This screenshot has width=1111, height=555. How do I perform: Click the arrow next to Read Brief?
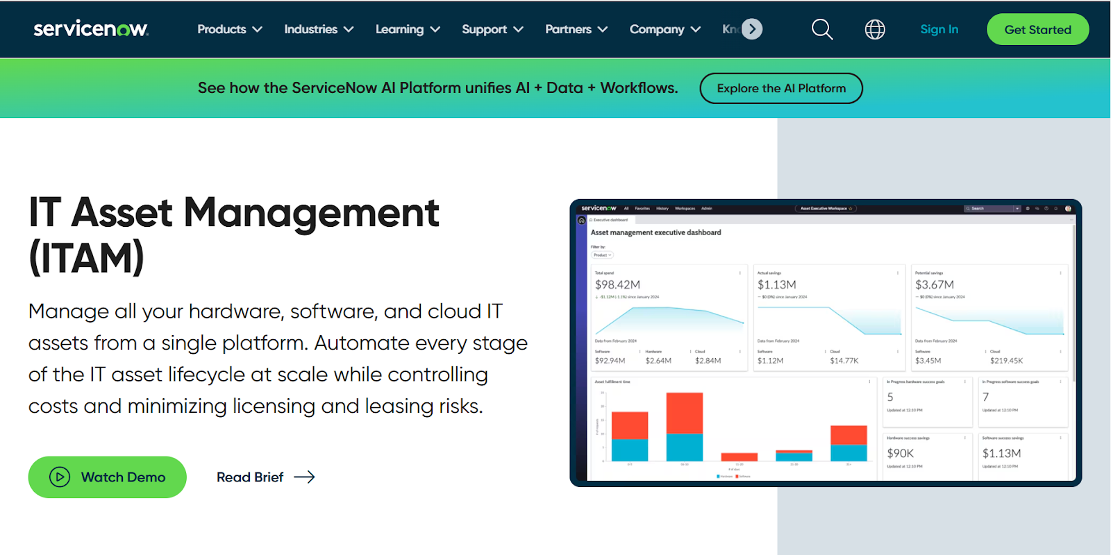pyautogui.click(x=304, y=477)
